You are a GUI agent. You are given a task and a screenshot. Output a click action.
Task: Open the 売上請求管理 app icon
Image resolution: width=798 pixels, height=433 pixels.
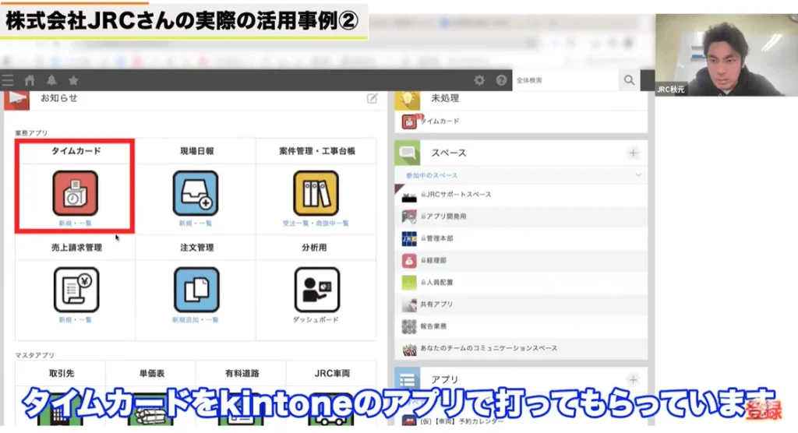coord(76,290)
